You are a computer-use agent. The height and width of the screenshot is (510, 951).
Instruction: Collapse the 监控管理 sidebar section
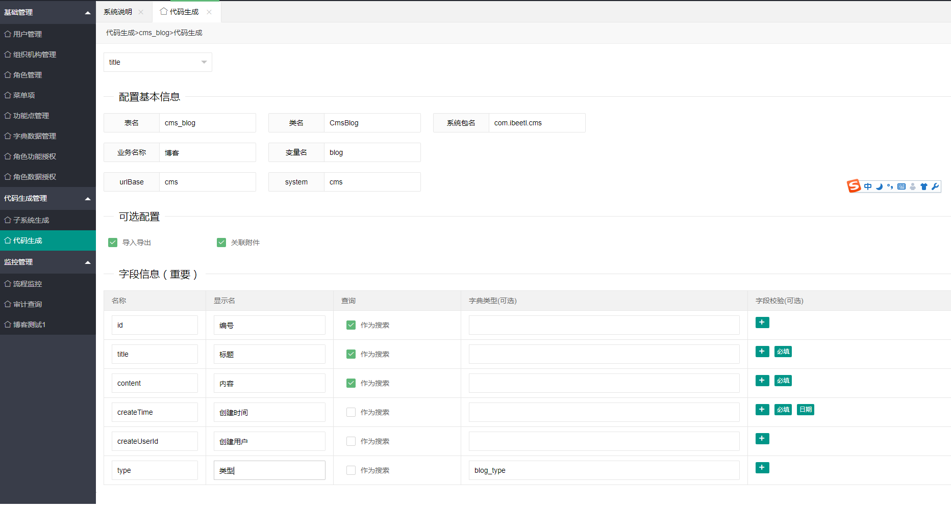point(87,262)
